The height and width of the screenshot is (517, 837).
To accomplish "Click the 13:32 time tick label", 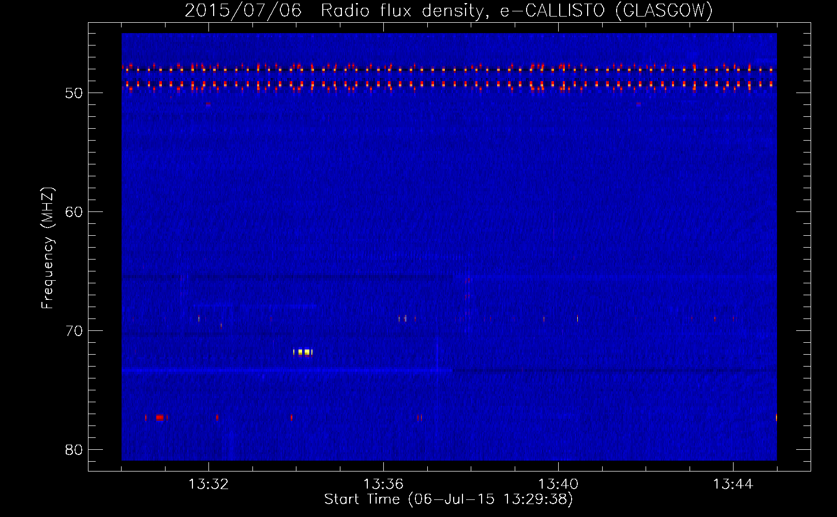I will click(208, 484).
